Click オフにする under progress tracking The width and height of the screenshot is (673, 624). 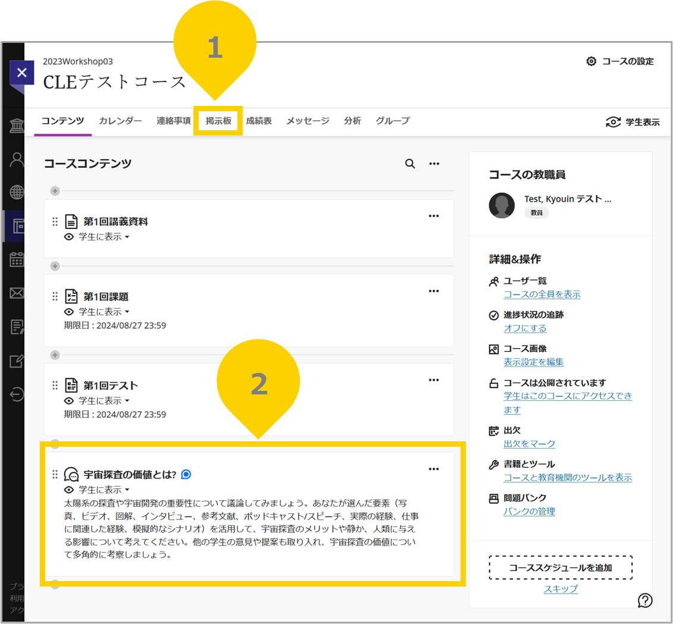click(x=525, y=328)
